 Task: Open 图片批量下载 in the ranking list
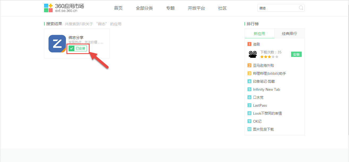tap(263, 129)
